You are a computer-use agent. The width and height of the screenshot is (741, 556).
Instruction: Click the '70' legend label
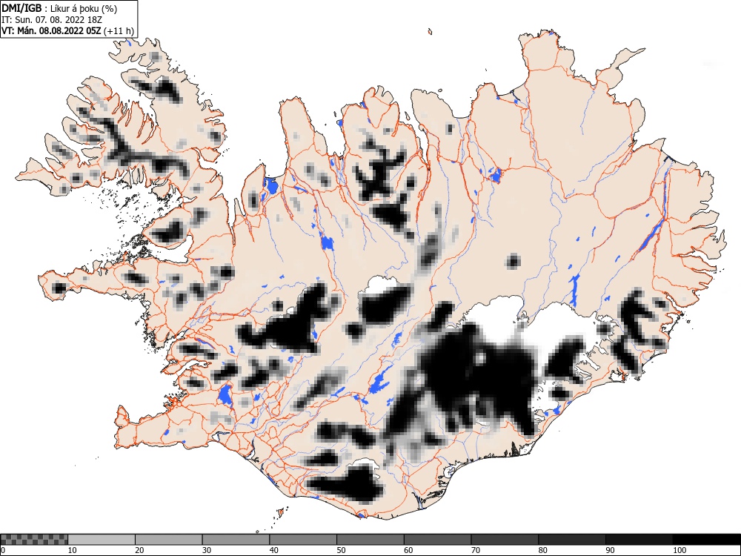476,550
